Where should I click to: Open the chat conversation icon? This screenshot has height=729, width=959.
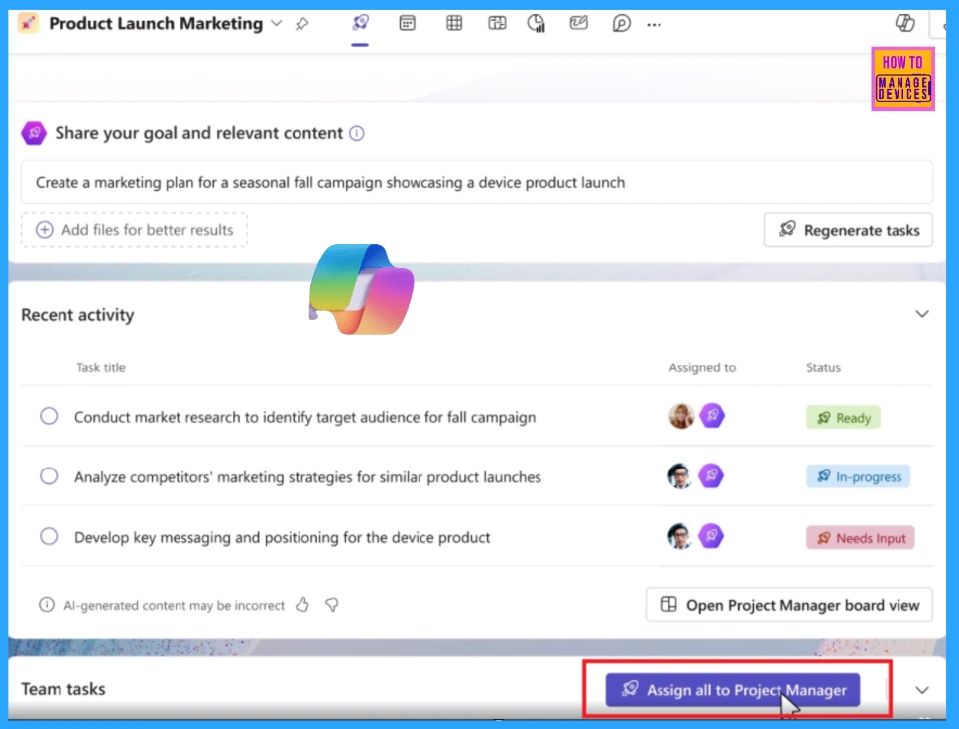[622, 23]
